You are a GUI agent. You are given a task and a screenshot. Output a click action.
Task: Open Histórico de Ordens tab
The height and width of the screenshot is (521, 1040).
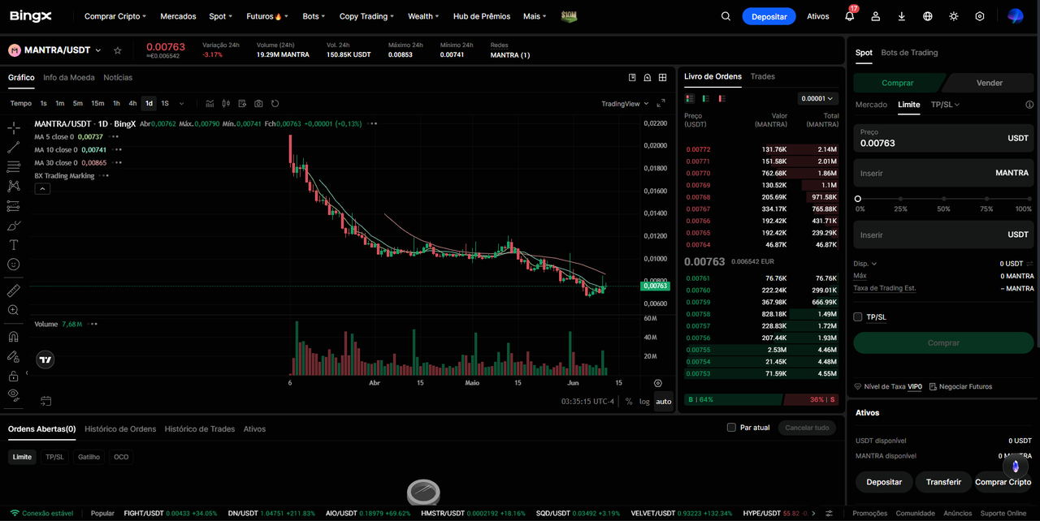click(120, 428)
